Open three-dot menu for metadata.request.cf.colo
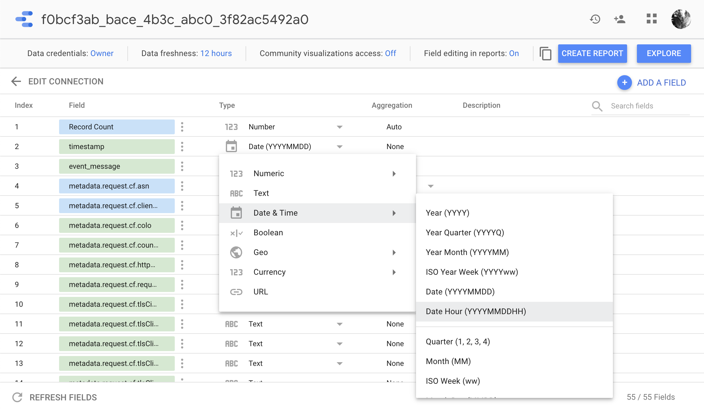Viewport: 704px width, 409px height. [182, 225]
